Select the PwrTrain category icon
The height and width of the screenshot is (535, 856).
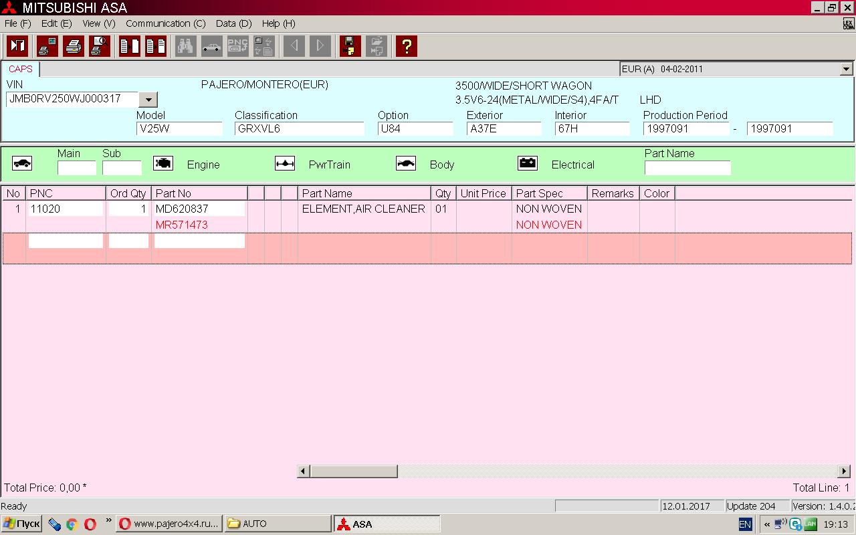coord(285,164)
